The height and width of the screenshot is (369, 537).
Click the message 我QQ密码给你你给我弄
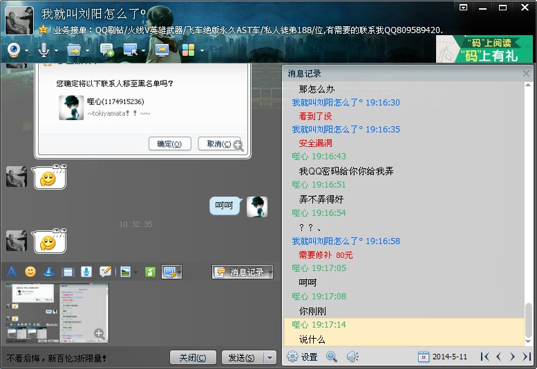pyautogui.click(x=346, y=171)
